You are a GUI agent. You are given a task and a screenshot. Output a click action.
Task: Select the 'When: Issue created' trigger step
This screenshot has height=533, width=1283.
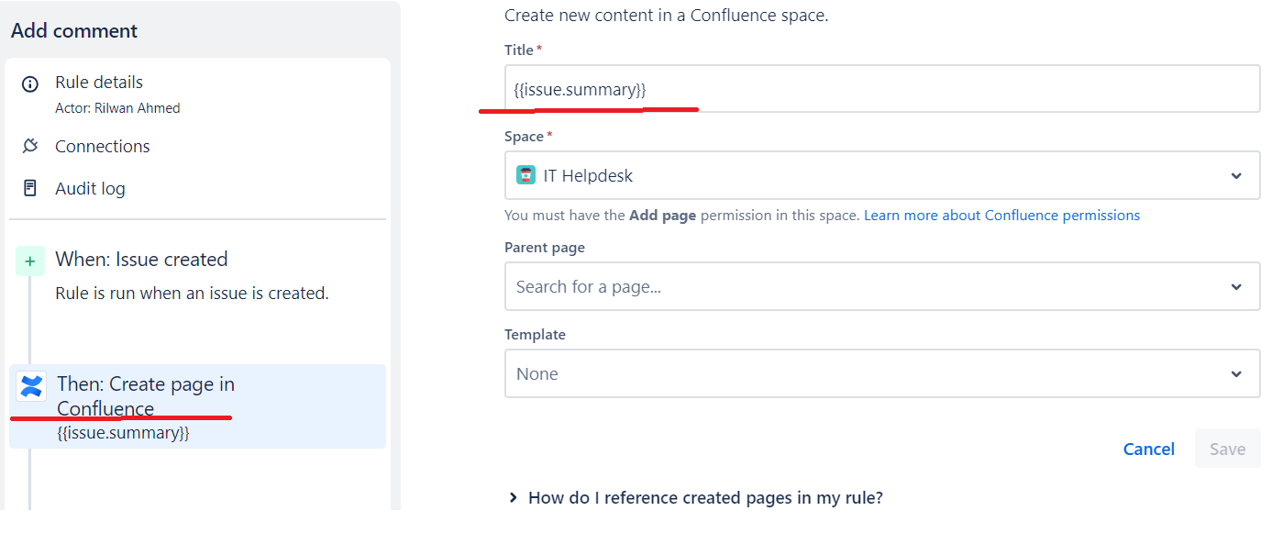point(141,260)
